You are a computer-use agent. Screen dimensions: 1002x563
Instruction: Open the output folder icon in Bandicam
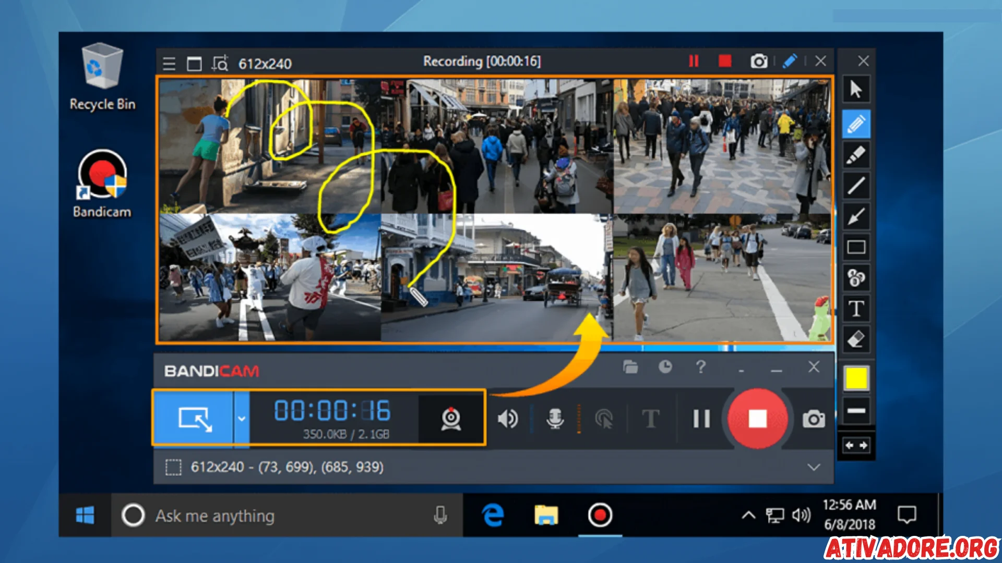pyautogui.click(x=630, y=367)
